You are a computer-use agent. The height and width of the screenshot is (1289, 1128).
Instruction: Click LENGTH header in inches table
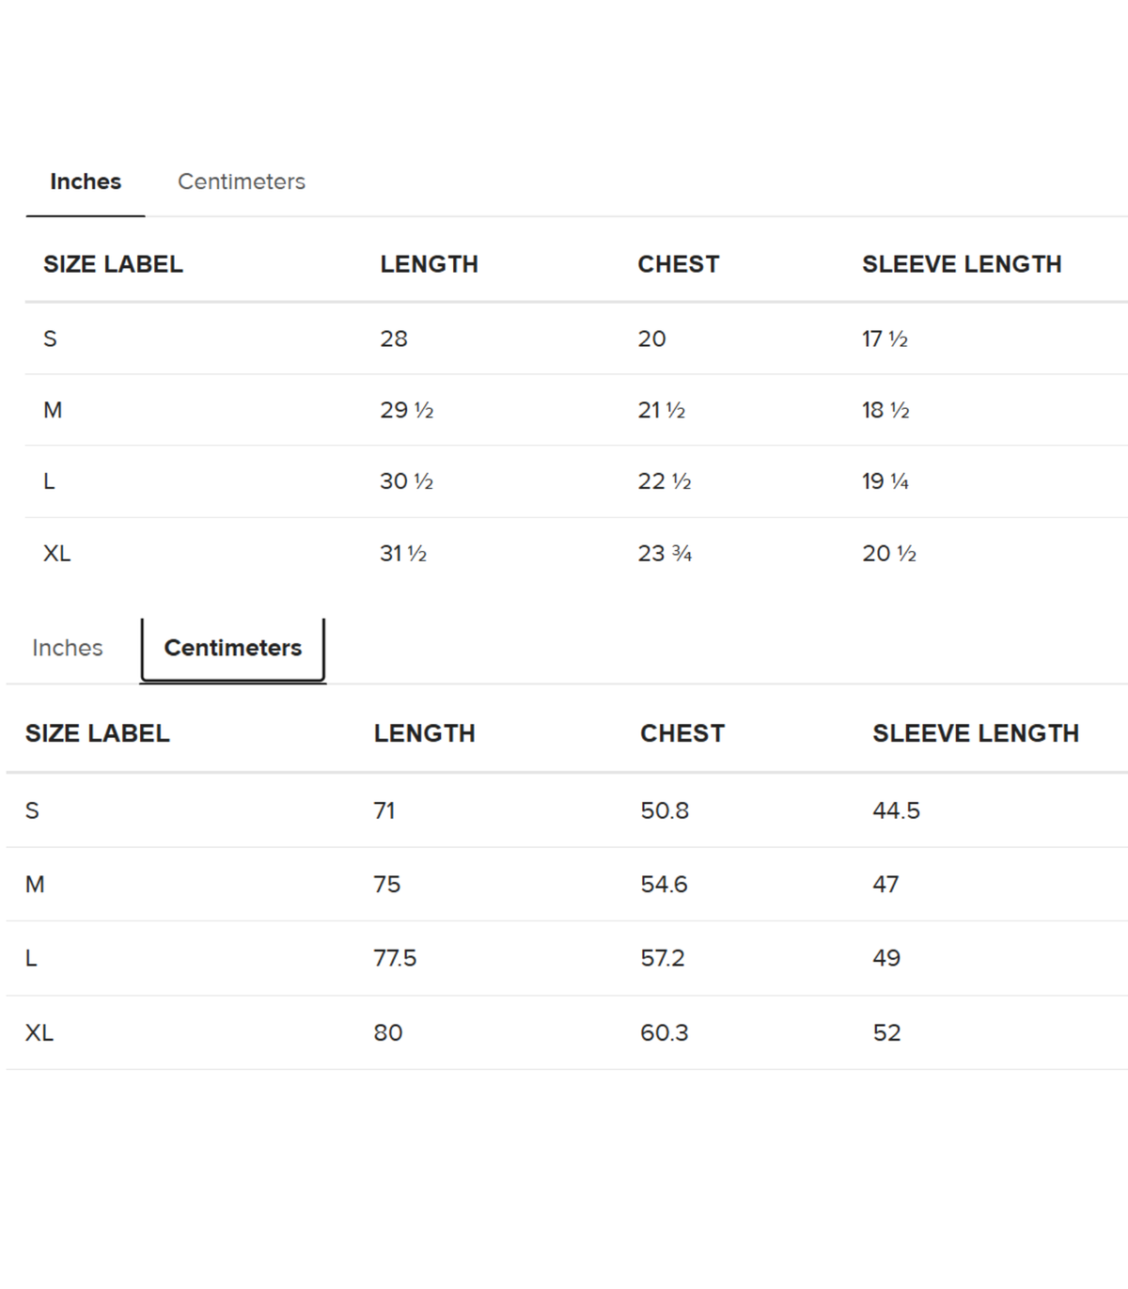point(429,264)
